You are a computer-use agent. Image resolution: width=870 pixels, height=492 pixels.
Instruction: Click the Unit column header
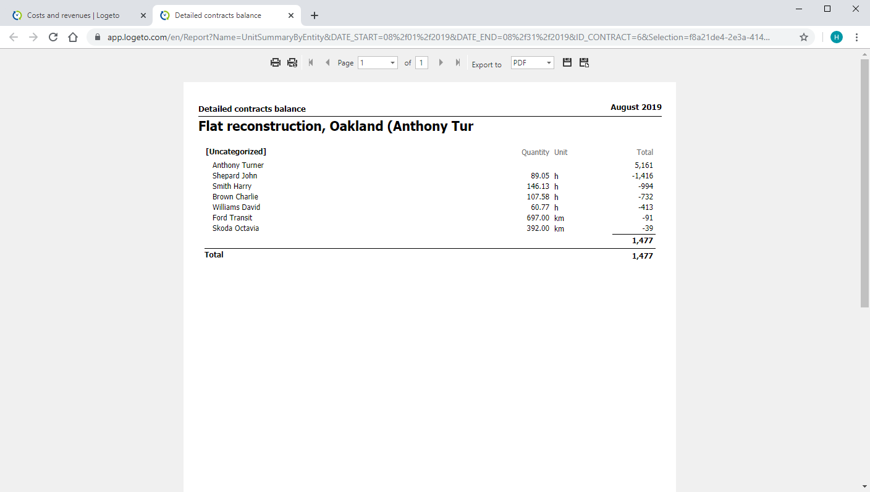tap(560, 152)
